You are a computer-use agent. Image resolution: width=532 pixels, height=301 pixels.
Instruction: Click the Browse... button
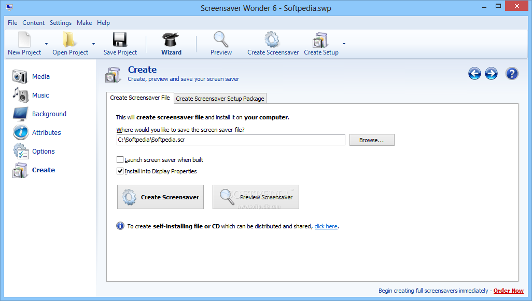pyautogui.click(x=372, y=140)
